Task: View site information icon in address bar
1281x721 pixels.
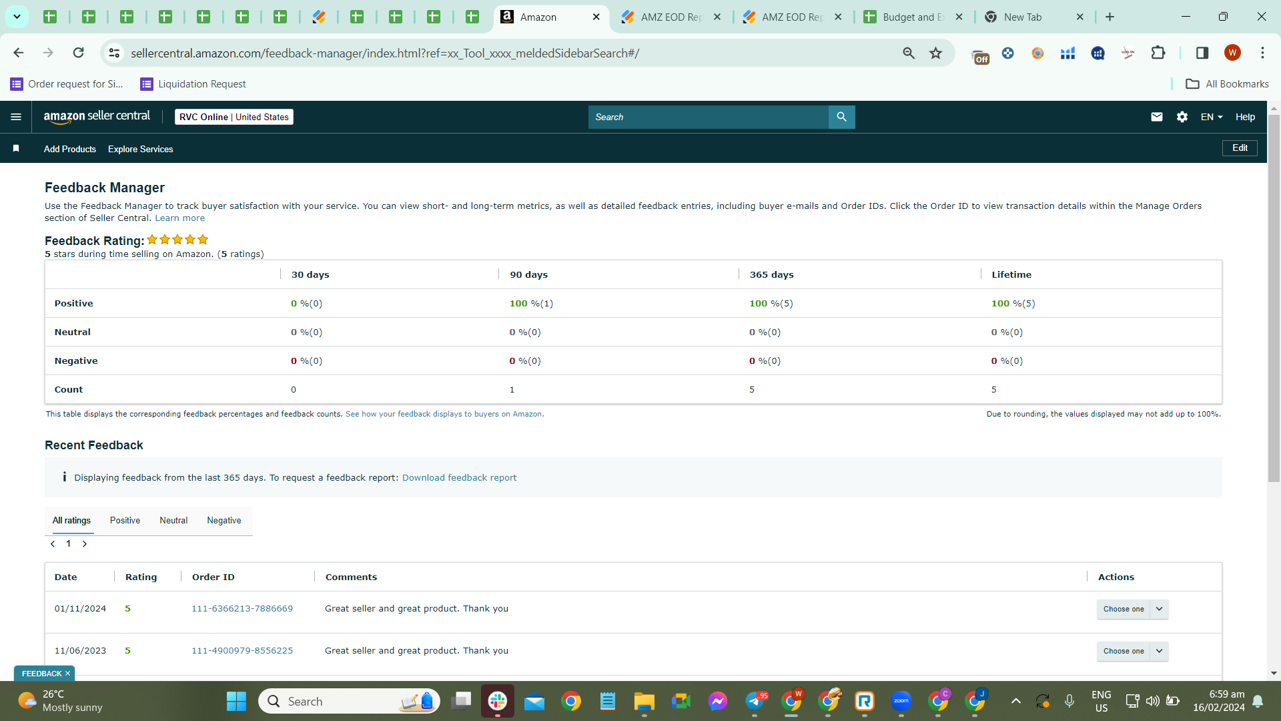Action: (x=114, y=53)
